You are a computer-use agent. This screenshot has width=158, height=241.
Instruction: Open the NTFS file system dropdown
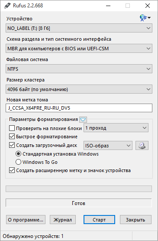79,69
